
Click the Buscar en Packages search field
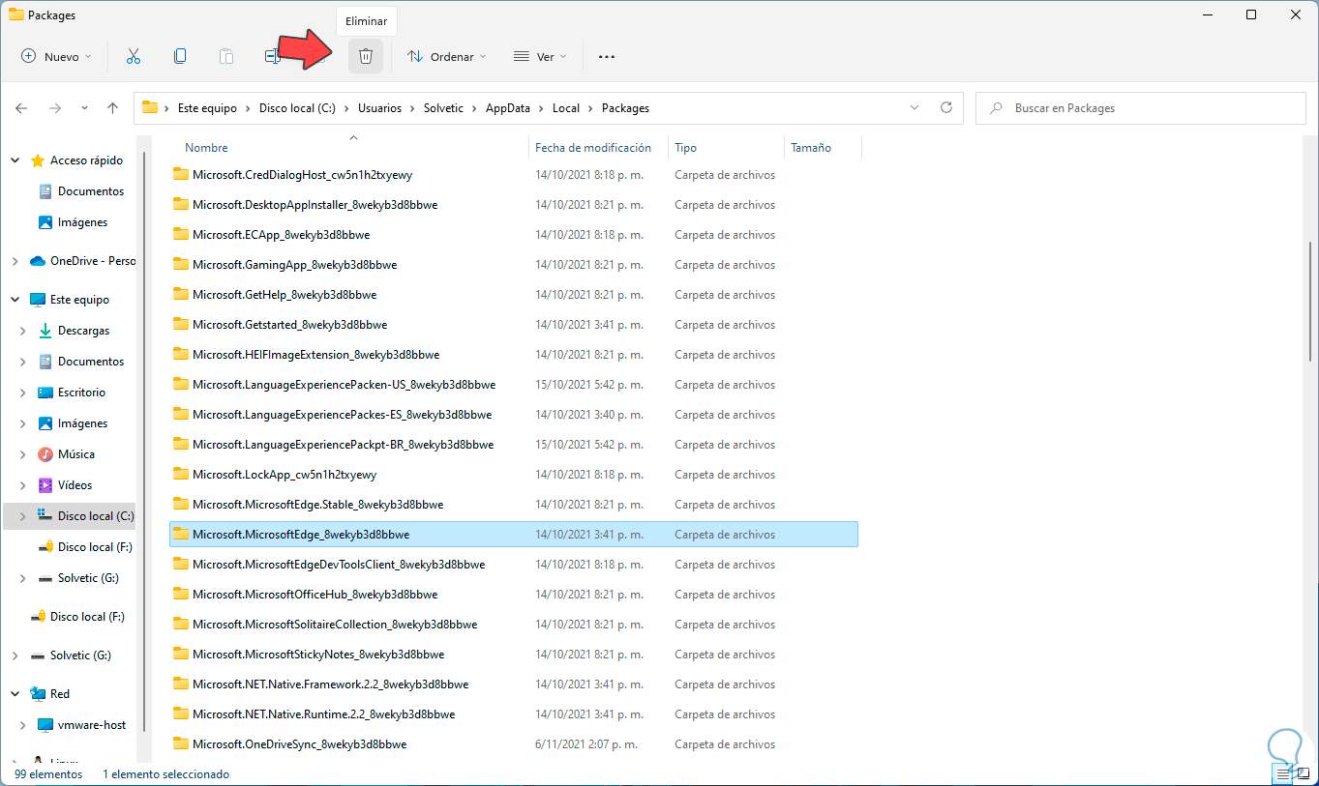1139,108
